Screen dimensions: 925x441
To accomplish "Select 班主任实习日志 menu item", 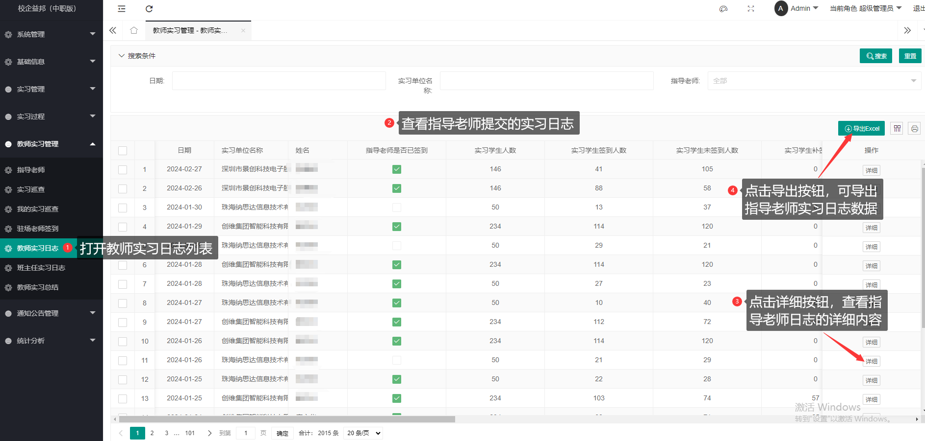I will [x=41, y=268].
